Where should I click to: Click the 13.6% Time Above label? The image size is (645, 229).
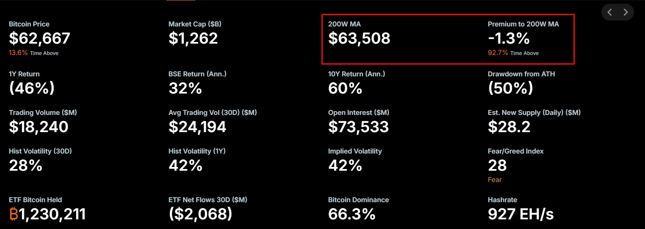(34, 53)
